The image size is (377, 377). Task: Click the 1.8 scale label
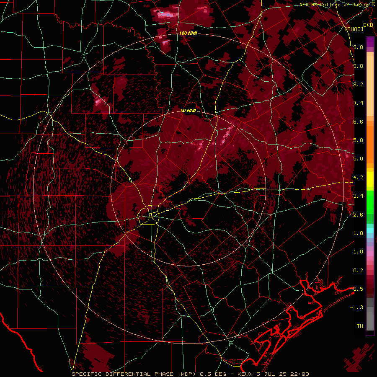(x=358, y=233)
